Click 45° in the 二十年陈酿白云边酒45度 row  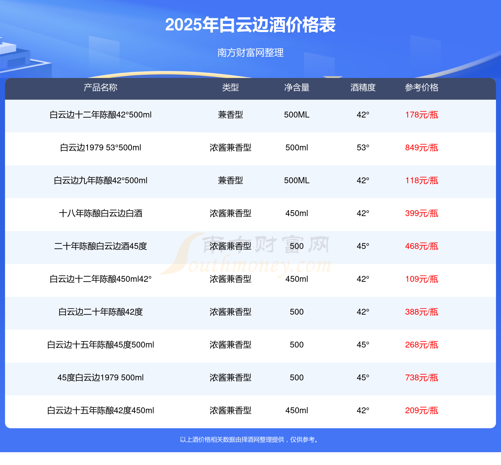363,246
